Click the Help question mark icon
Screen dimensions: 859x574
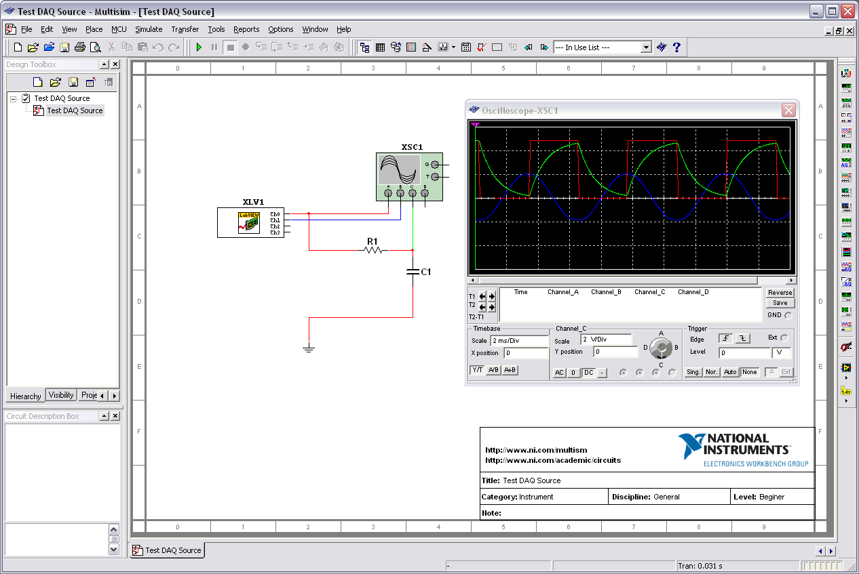pos(676,47)
